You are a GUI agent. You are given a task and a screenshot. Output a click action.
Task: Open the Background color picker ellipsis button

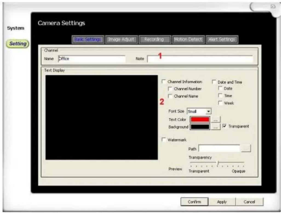[216, 127]
